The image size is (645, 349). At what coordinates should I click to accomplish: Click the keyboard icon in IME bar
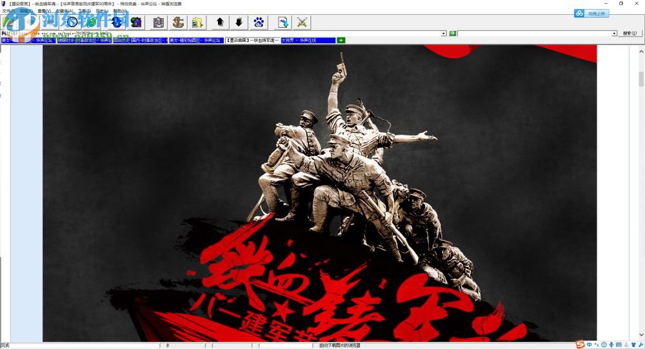619,345
